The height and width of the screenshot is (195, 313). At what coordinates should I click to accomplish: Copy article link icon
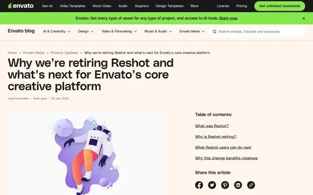[251, 185]
